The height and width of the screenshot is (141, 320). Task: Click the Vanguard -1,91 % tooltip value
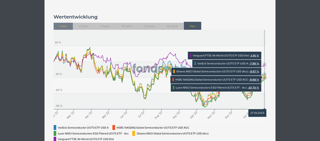point(254,55)
